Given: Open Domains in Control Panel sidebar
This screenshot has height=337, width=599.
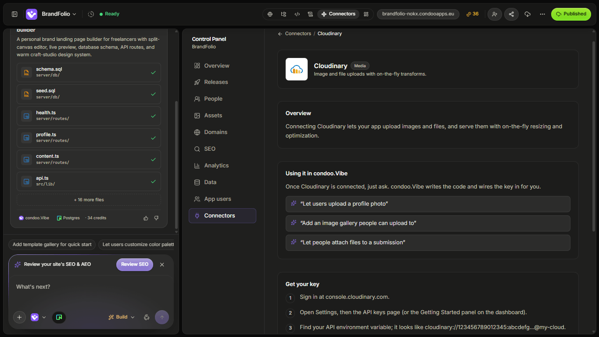Looking at the screenshot, I should pos(222,132).
